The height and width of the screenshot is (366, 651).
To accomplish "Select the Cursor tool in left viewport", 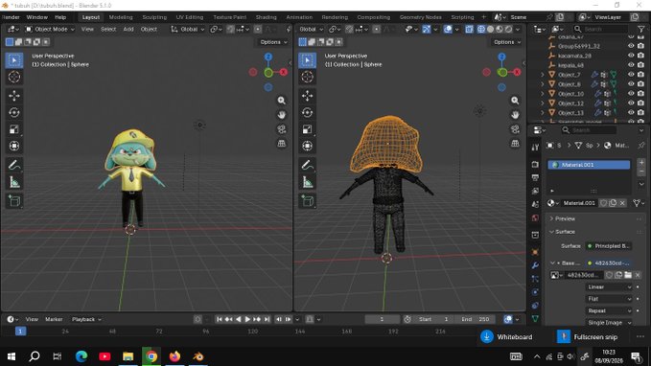I will tap(14, 78).
